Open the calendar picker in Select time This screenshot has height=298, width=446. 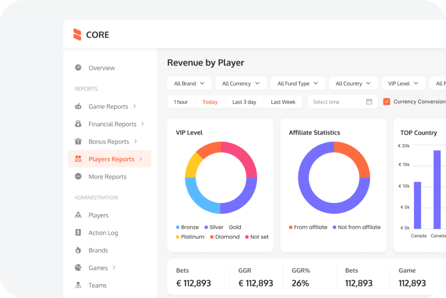pyautogui.click(x=369, y=101)
